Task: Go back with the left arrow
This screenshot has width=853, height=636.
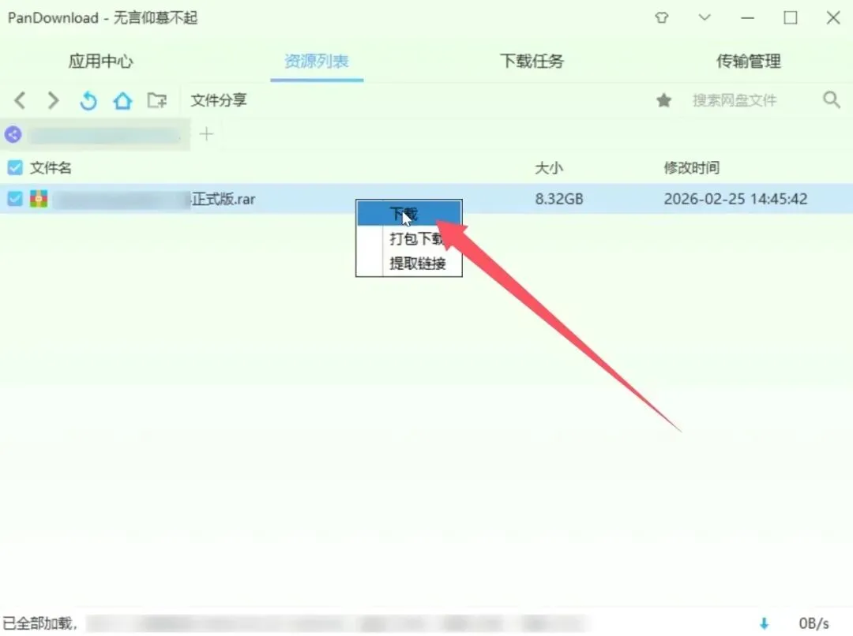Action: [x=20, y=100]
